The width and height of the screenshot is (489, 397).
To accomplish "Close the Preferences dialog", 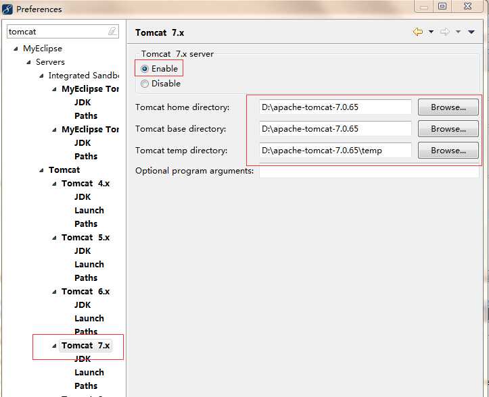I will [x=468, y=6].
